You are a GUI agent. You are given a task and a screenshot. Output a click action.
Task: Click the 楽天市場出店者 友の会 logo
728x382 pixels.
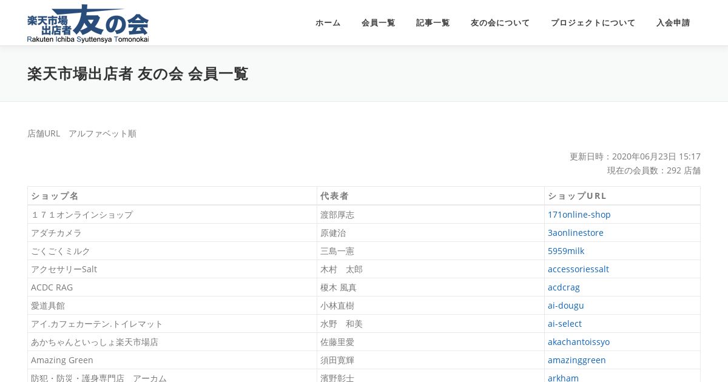[x=88, y=24]
